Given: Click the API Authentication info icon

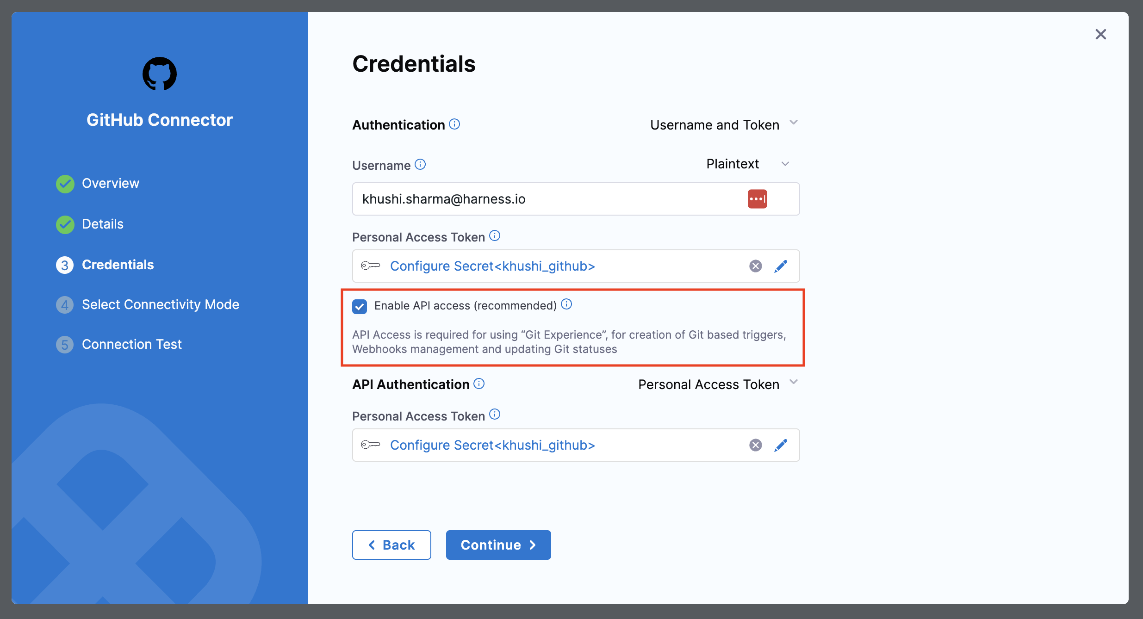Looking at the screenshot, I should point(479,384).
